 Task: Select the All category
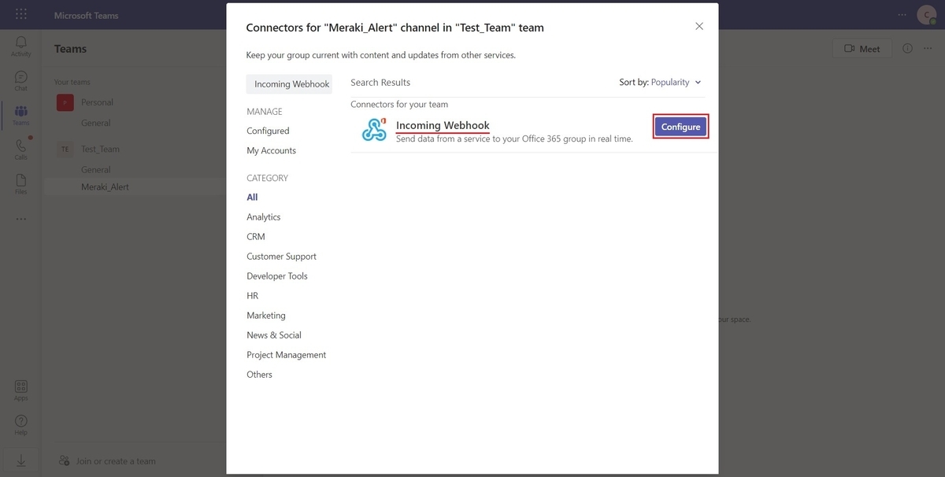[252, 198]
